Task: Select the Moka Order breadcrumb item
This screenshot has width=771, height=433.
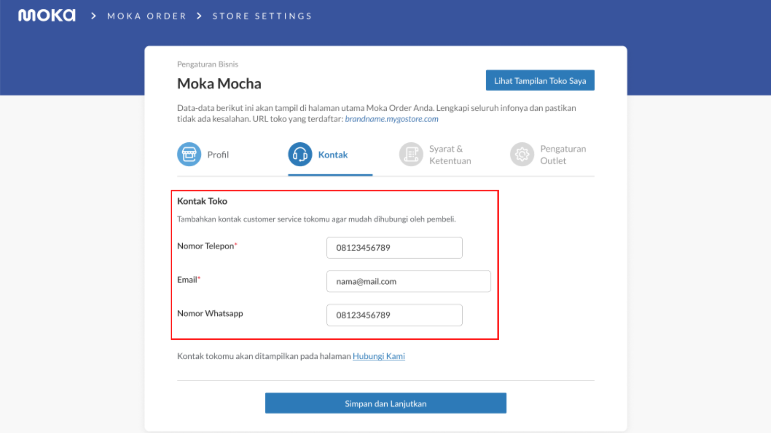Action: [146, 16]
